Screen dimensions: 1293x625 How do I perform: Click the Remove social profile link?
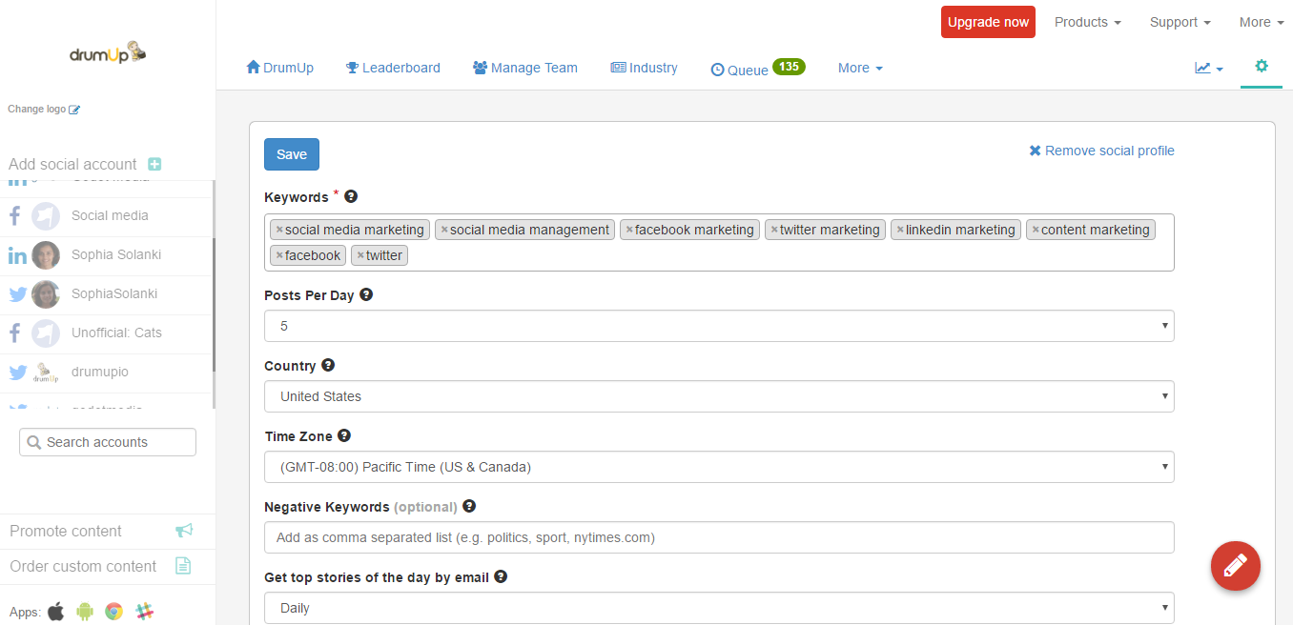1101,151
